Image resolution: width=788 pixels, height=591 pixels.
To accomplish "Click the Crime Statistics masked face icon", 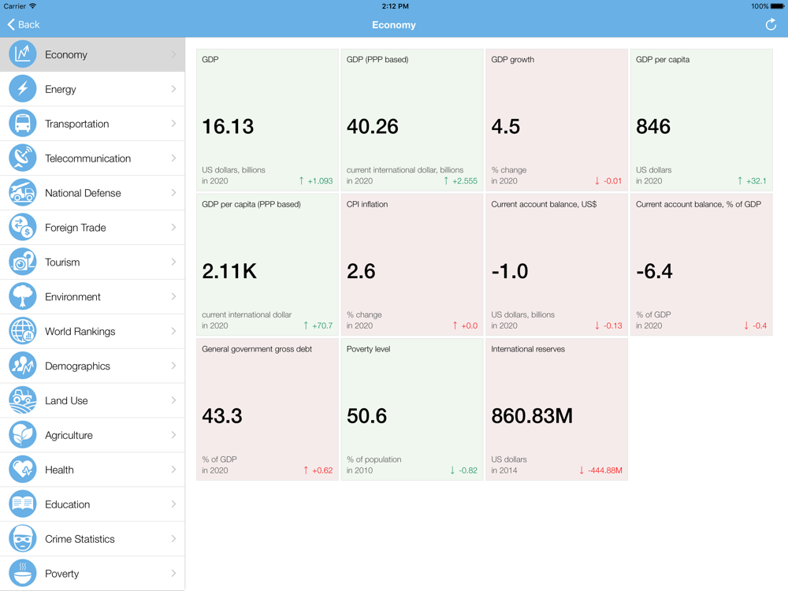I will click(23, 539).
